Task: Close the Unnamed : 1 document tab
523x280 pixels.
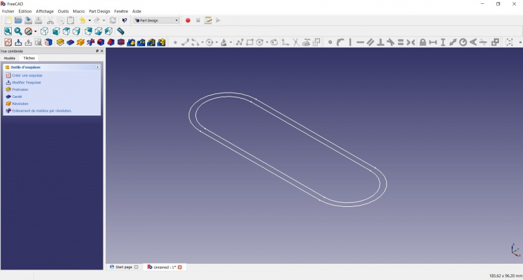Action: pyautogui.click(x=180, y=267)
